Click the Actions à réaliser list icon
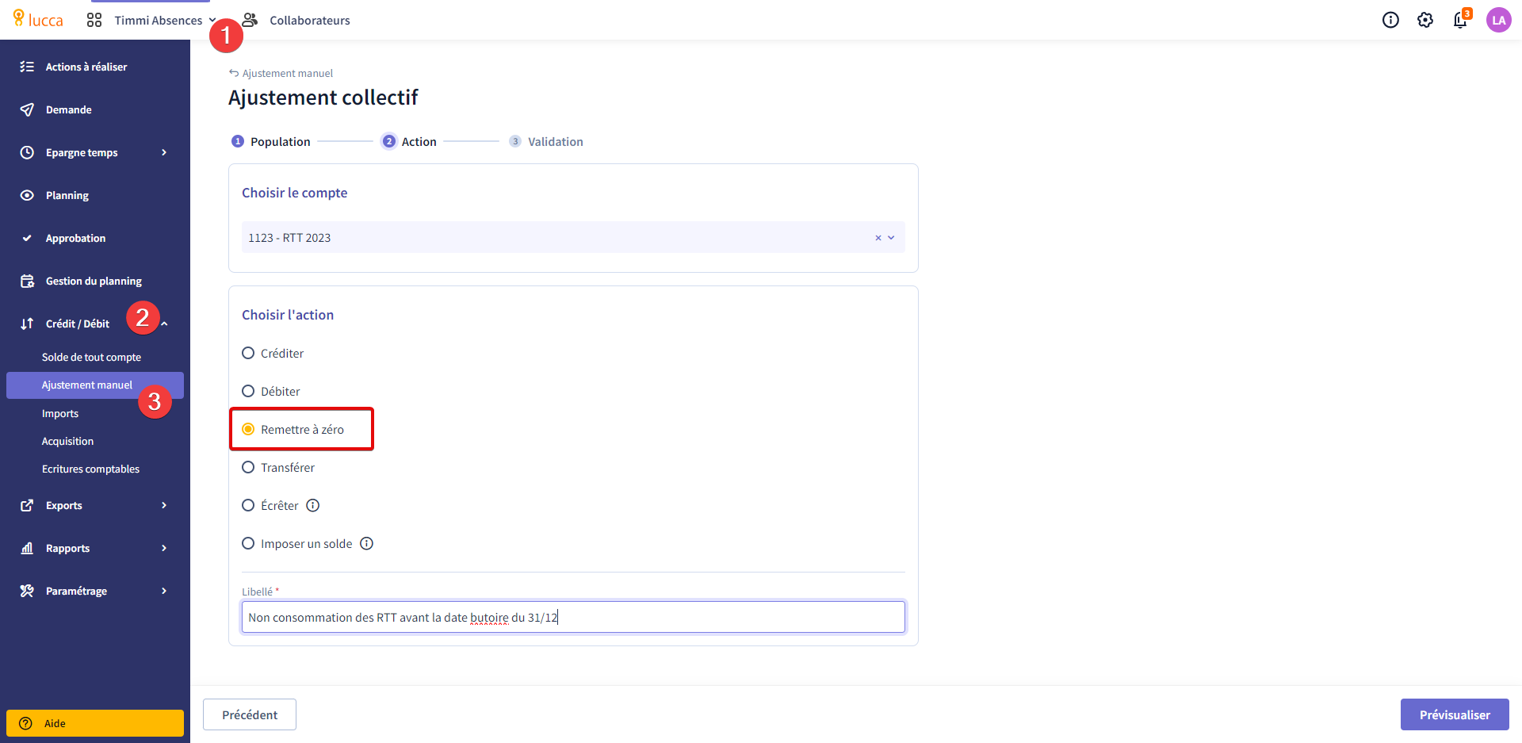 27,67
